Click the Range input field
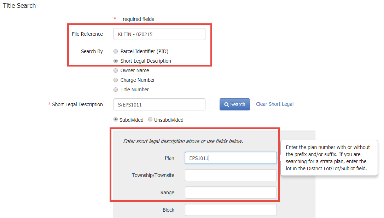Screen dimensions: 384x218 (x=231, y=192)
